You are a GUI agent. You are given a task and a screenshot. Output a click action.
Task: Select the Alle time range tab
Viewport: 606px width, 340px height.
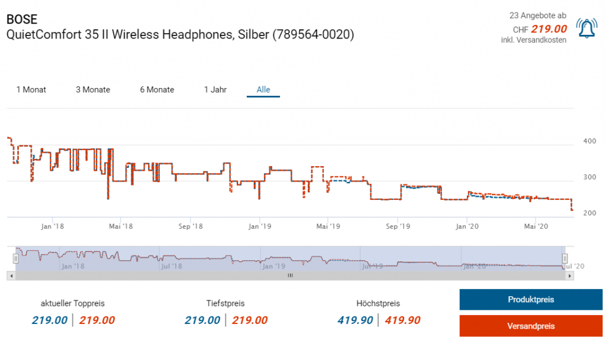coord(263,90)
